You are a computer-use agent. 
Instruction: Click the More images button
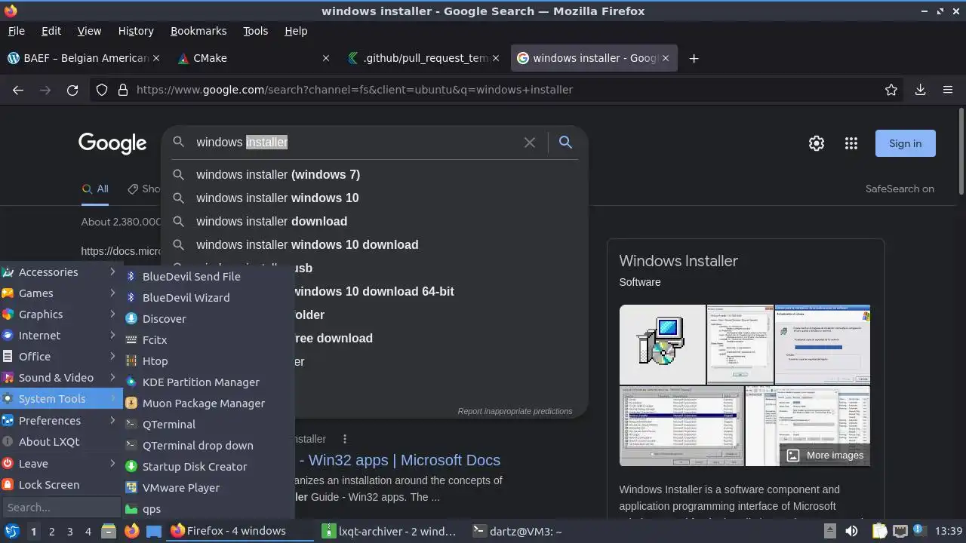click(824, 455)
